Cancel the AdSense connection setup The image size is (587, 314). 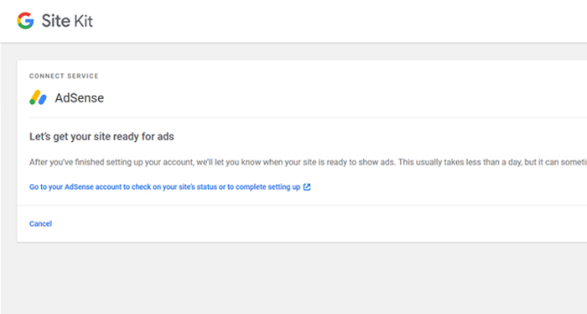(40, 223)
